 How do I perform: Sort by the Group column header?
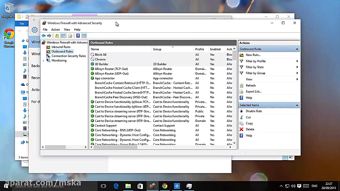tap(173, 49)
